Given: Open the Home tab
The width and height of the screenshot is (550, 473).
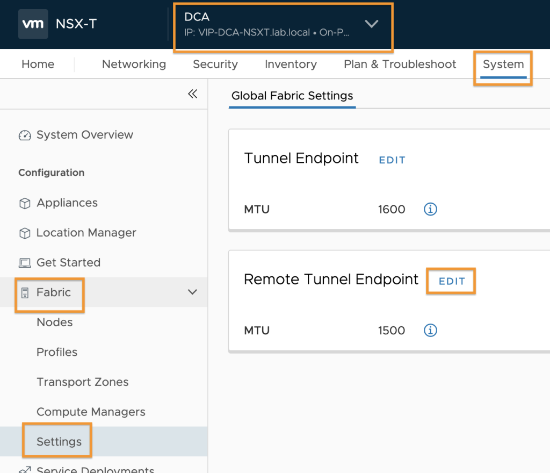Looking at the screenshot, I should [38, 64].
